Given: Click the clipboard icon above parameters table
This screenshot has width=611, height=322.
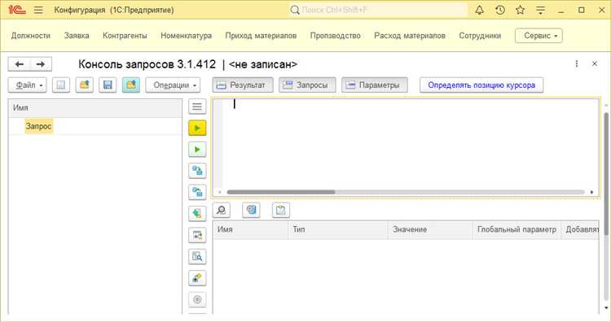Looking at the screenshot, I should [x=281, y=211].
